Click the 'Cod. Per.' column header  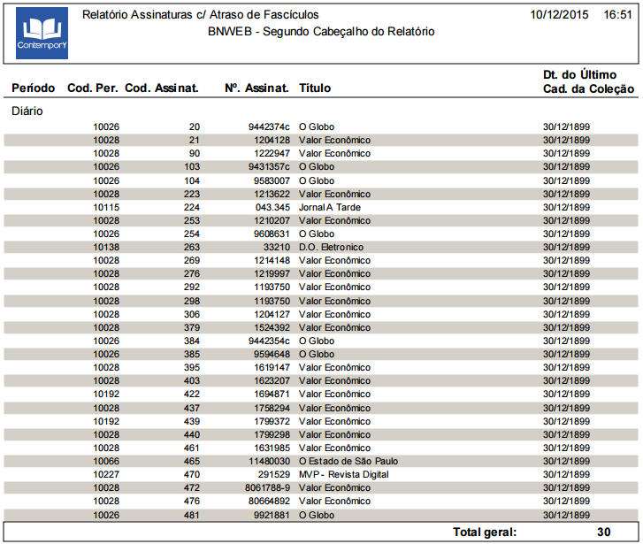tap(93, 88)
